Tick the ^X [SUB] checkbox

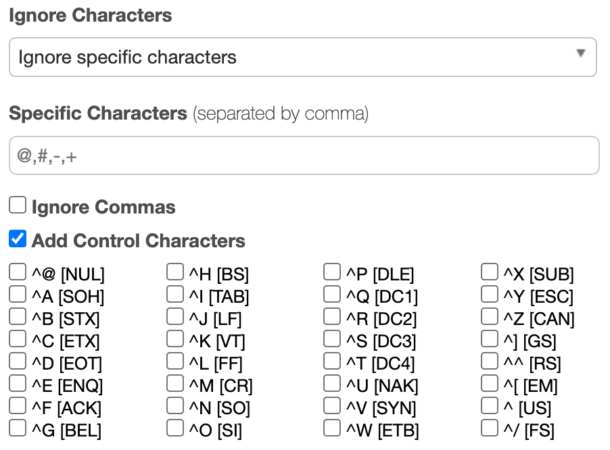(x=490, y=273)
